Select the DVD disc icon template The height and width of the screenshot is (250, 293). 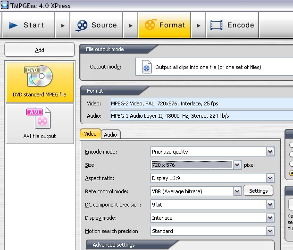pyautogui.click(x=39, y=76)
